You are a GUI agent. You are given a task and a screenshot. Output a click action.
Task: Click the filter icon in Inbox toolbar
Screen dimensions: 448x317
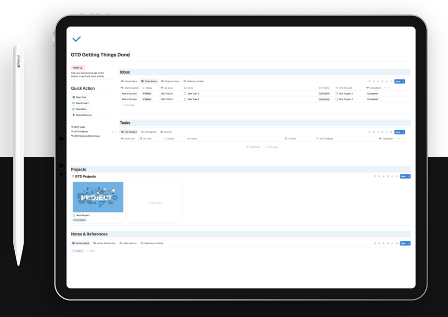point(370,82)
